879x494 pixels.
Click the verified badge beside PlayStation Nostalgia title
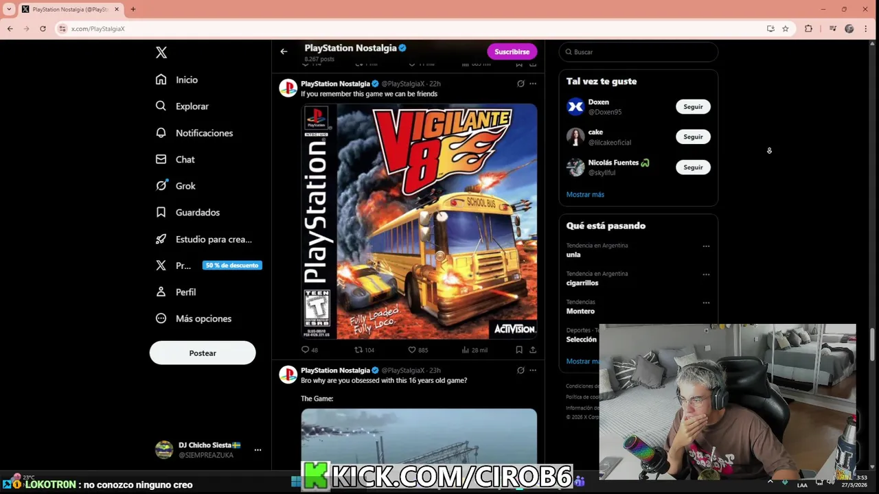403,48
